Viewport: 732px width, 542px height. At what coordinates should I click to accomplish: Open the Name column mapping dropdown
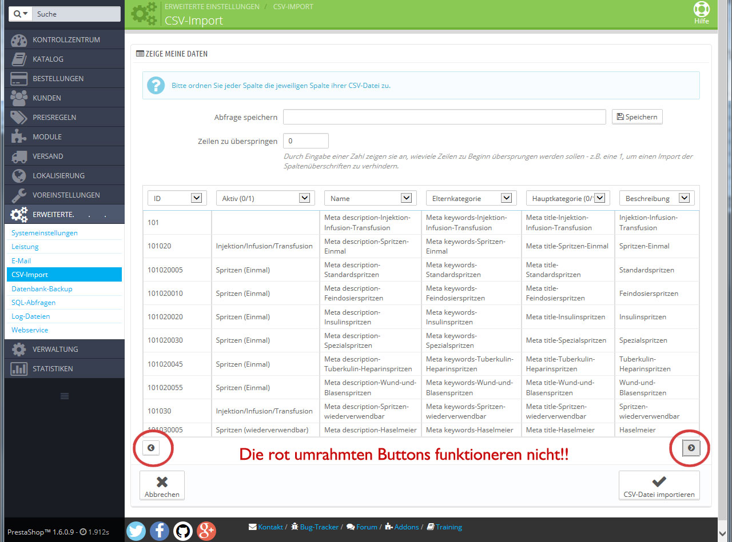coord(370,198)
